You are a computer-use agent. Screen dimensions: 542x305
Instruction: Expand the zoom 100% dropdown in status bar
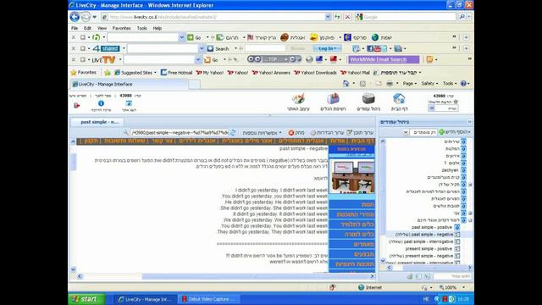(x=463, y=287)
